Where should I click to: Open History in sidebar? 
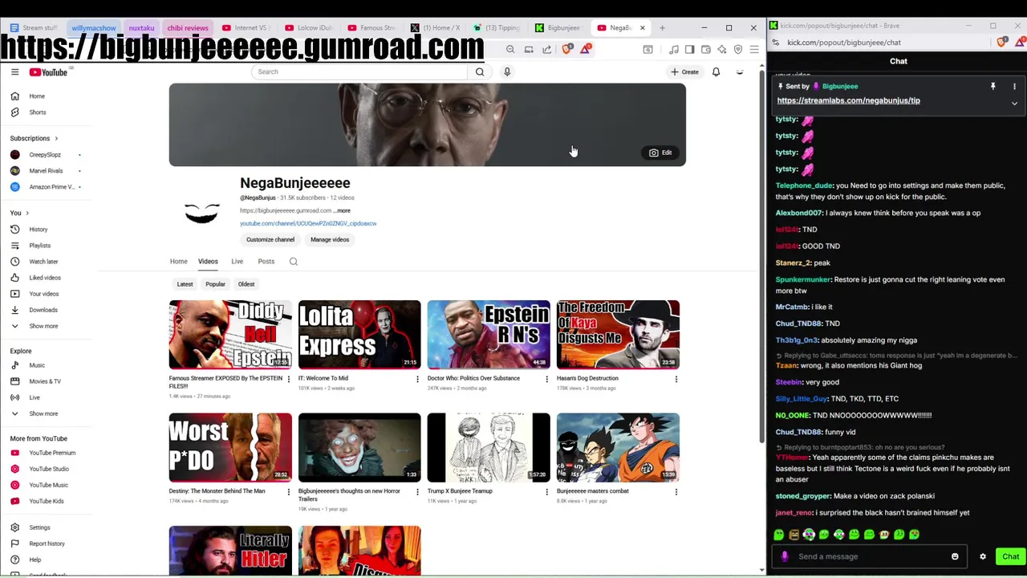tap(38, 230)
